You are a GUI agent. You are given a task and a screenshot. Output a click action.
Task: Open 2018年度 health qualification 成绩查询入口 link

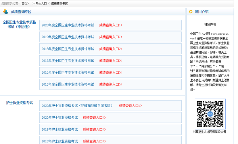pyautogui.click(x=111, y=49)
